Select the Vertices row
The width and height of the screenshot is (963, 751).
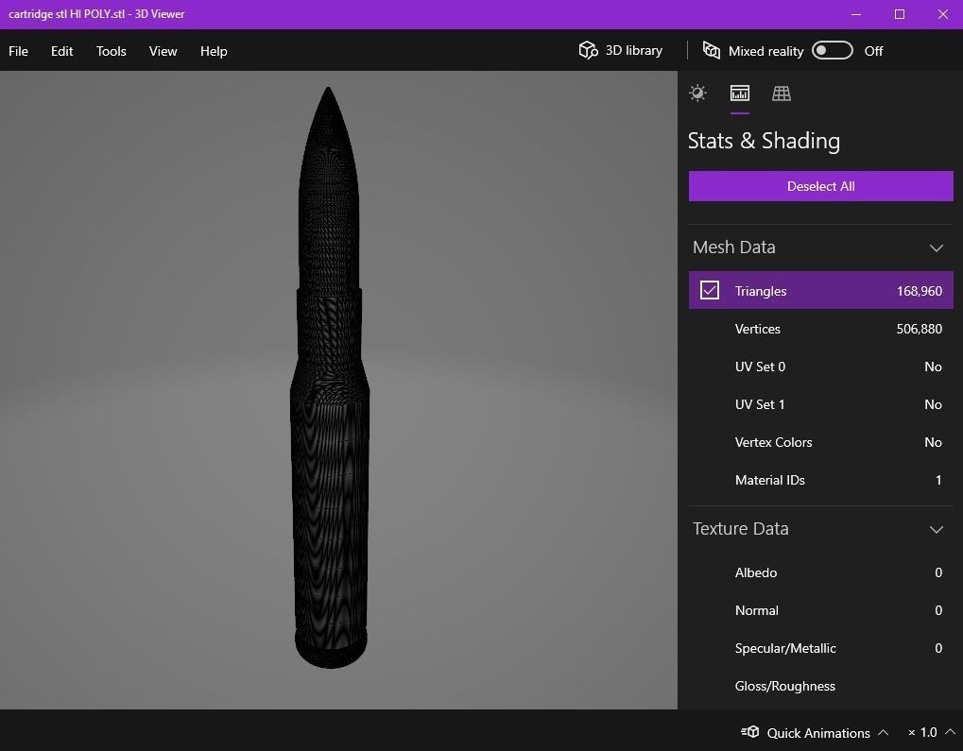(x=820, y=329)
